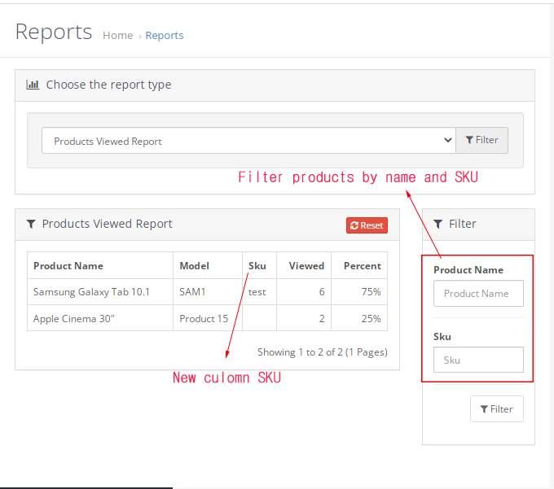
Task: Click the Model column header
Action: 194,266
